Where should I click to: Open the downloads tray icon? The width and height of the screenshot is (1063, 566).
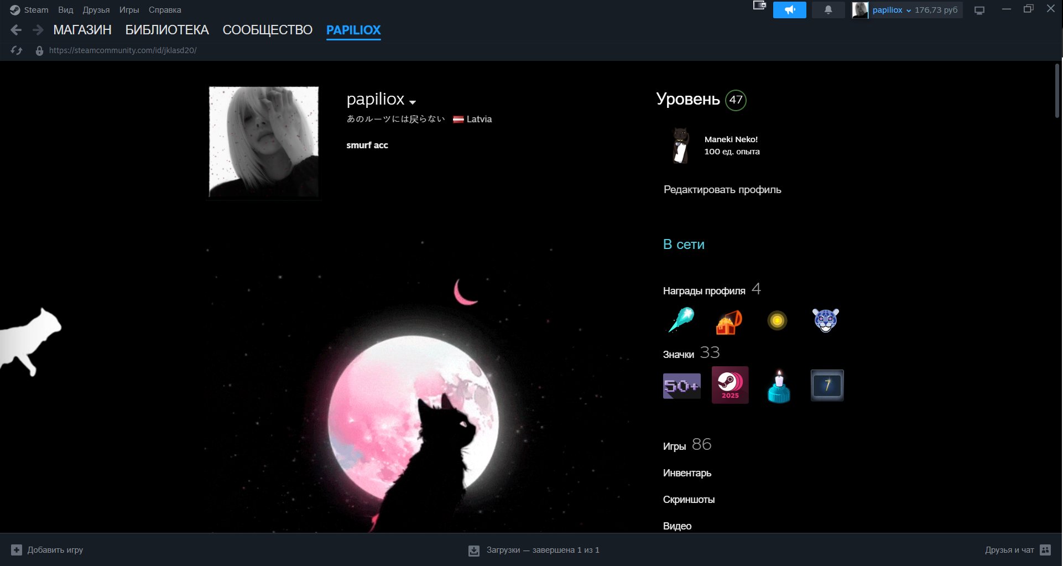[474, 551]
